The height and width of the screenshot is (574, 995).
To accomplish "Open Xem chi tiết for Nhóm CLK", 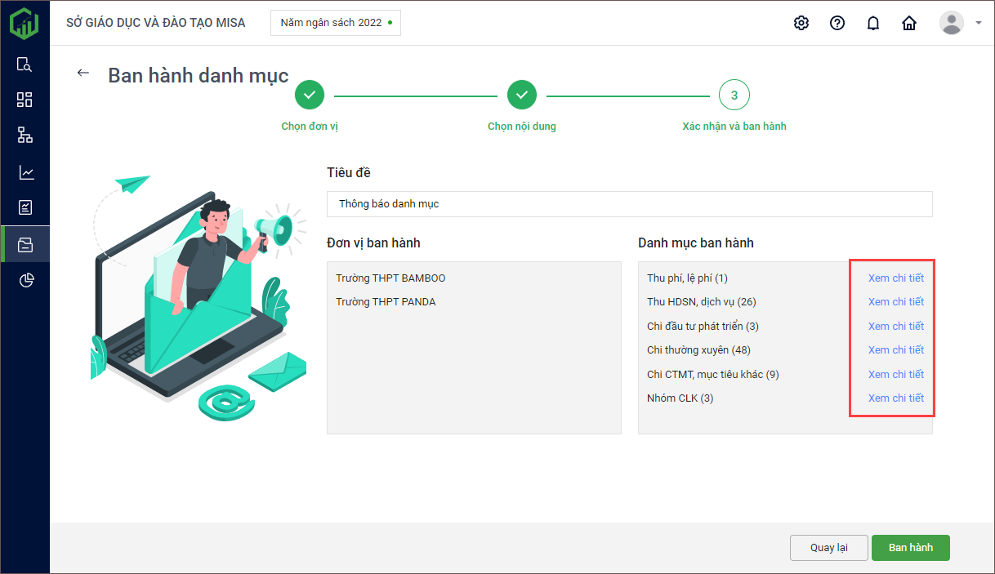I will tap(895, 398).
